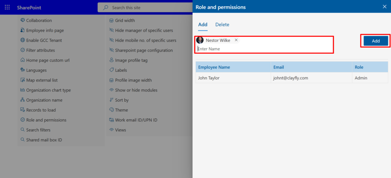Click the Search filters magnifier icon

(23, 130)
